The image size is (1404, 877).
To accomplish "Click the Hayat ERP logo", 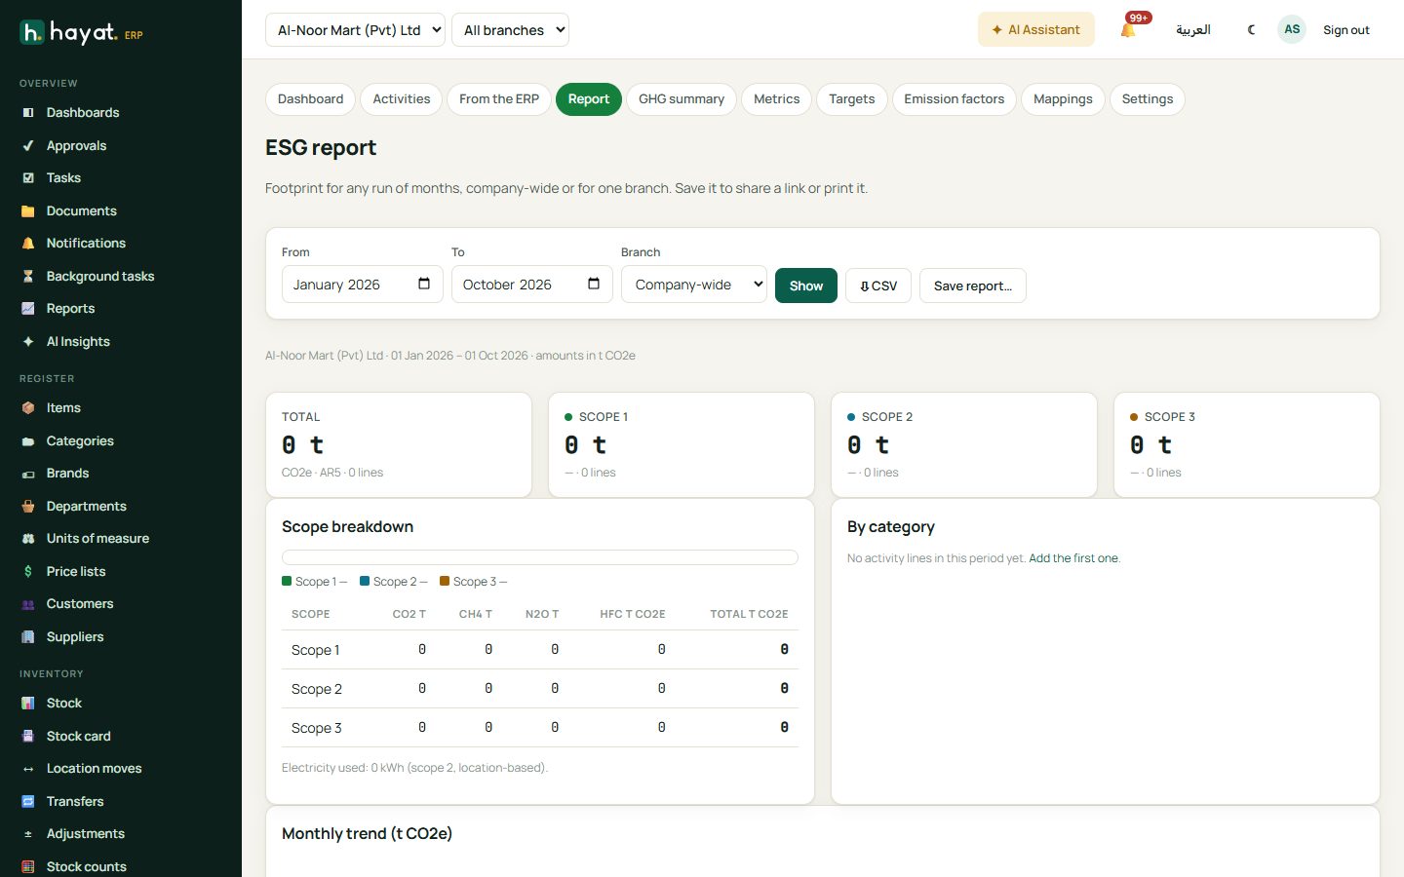I will pyautogui.click(x=82, y=32).
